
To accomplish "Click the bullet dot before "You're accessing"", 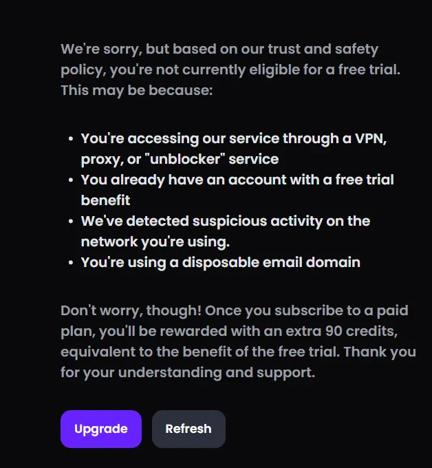I will click(x=71, y=139).
